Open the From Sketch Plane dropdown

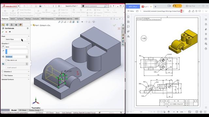17,39
